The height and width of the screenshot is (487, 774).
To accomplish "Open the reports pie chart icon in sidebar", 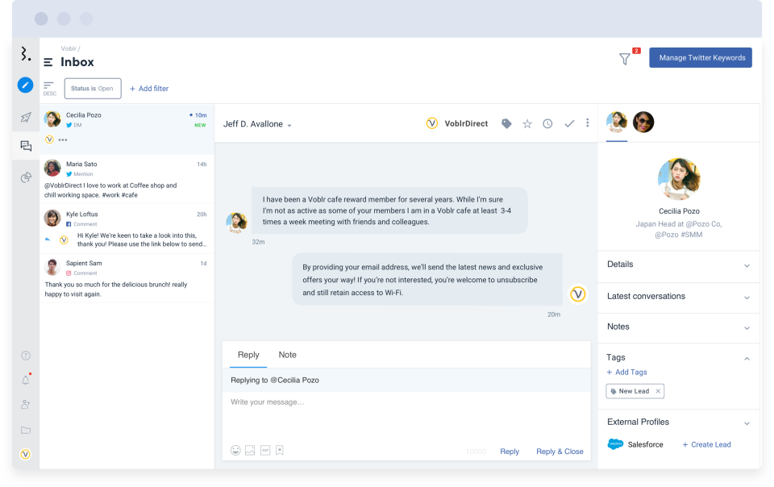I will click(25, 177).
